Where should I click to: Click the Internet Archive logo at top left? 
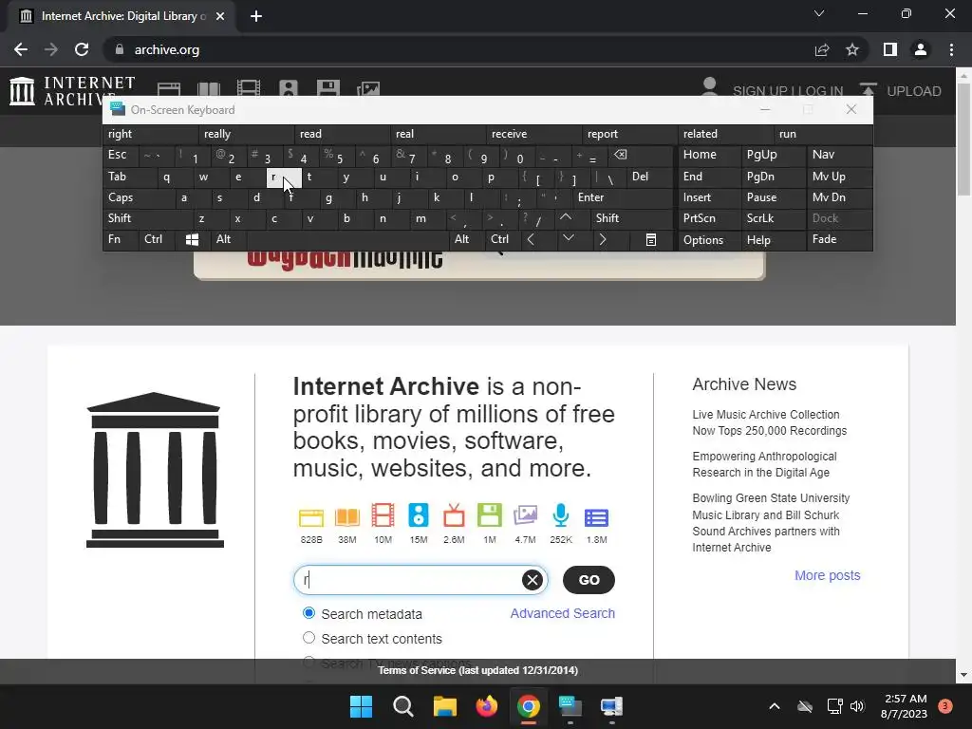[72, 91]
